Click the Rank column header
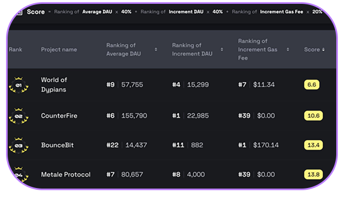The width and height of the screenshot is (339, 218). click(15, 50)
